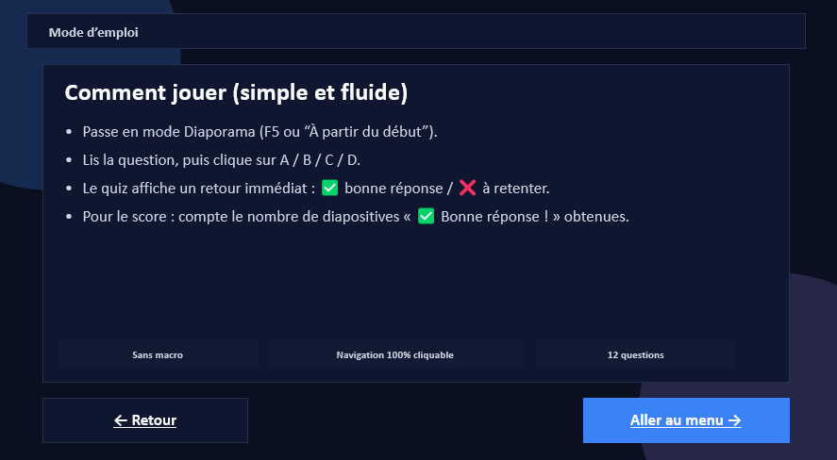Click the "12 questions" badge

pyautogui.click(x=635, y=355)
